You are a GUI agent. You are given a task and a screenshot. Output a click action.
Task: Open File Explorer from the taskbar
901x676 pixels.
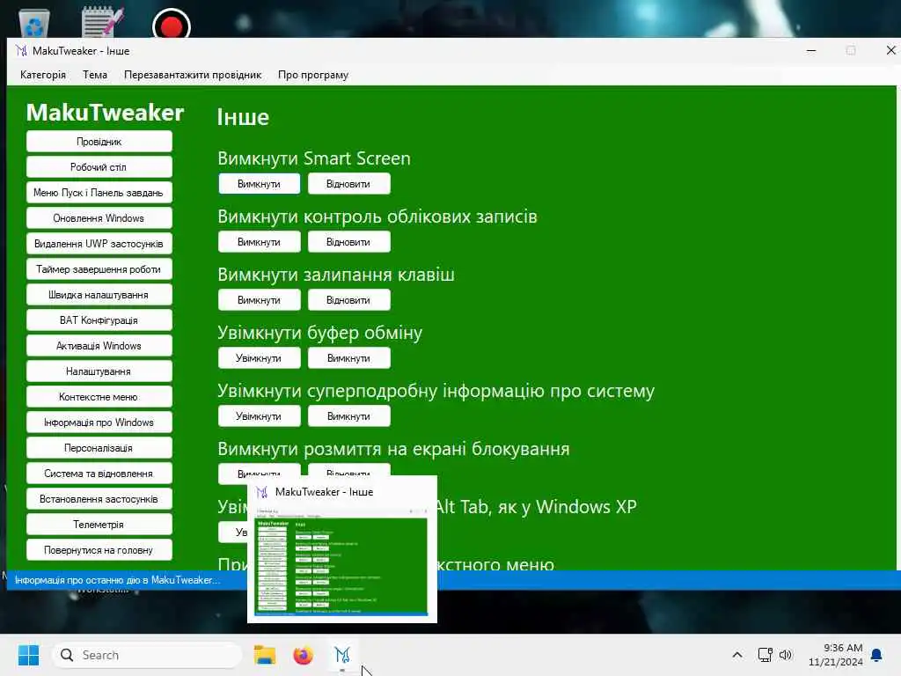(265, 655)
